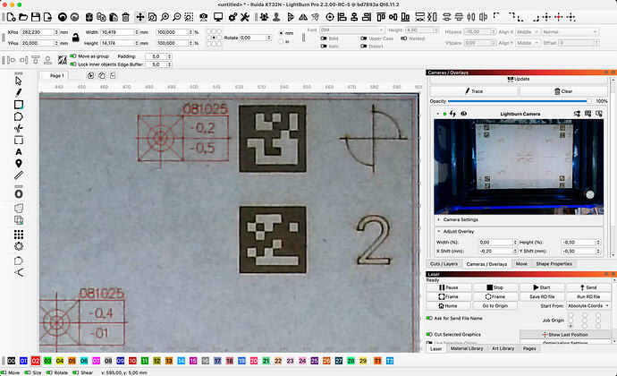Click the Lightburn Camera preview thumbnail
The height and width of the screenshot is (376, 617).
[x=519, y=167]
